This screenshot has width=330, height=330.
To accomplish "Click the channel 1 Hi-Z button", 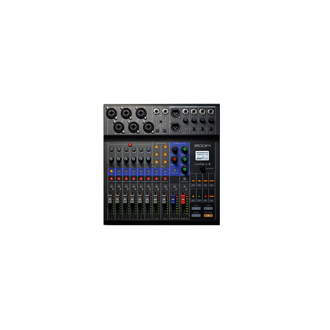I will (x=111, y=149).
